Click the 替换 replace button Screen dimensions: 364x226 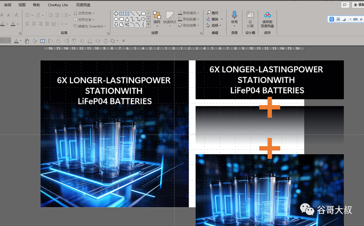pyautogui.click(x=213, y=19)
